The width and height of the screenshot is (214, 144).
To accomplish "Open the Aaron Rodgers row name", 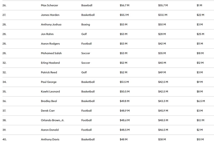I will coord(50,44).
